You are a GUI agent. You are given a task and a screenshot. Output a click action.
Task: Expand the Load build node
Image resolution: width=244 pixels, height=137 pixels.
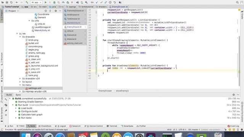(16, 108)
